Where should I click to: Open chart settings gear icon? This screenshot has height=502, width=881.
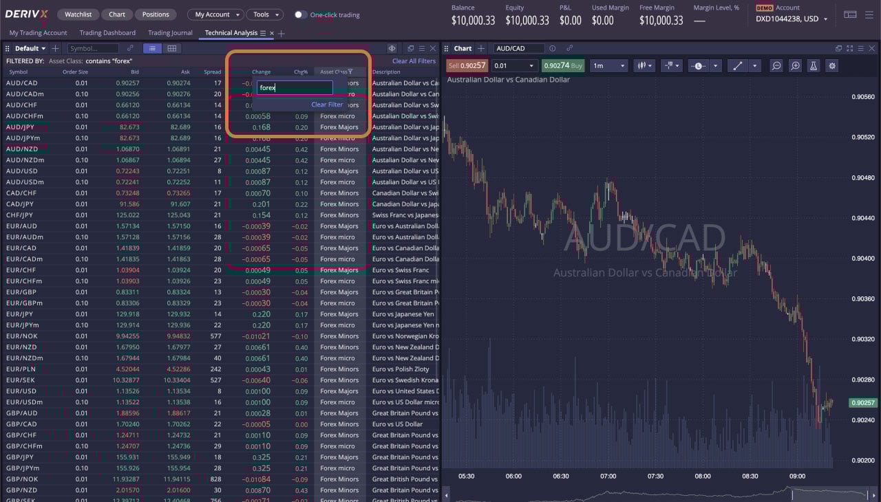832,66
